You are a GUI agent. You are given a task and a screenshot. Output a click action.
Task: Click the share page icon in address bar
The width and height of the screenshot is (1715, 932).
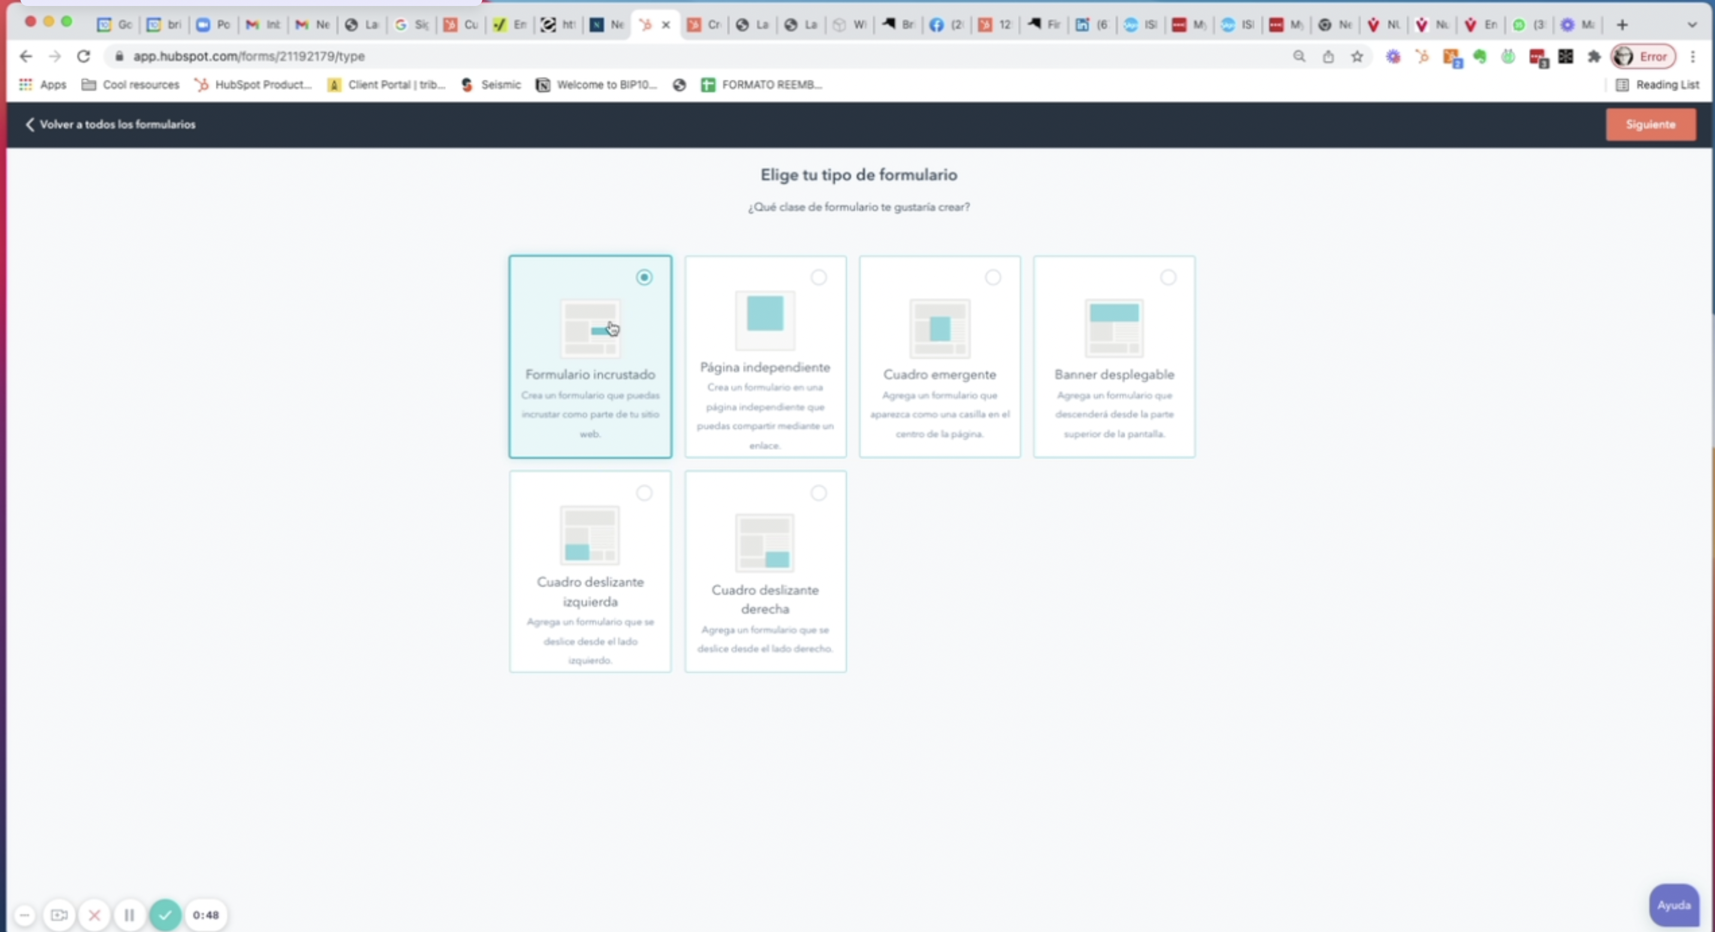click(1328, 56)
